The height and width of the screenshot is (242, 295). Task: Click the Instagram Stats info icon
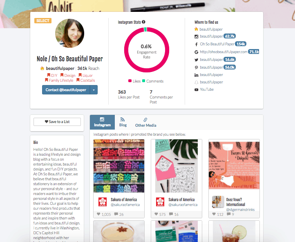pos(143,22)
